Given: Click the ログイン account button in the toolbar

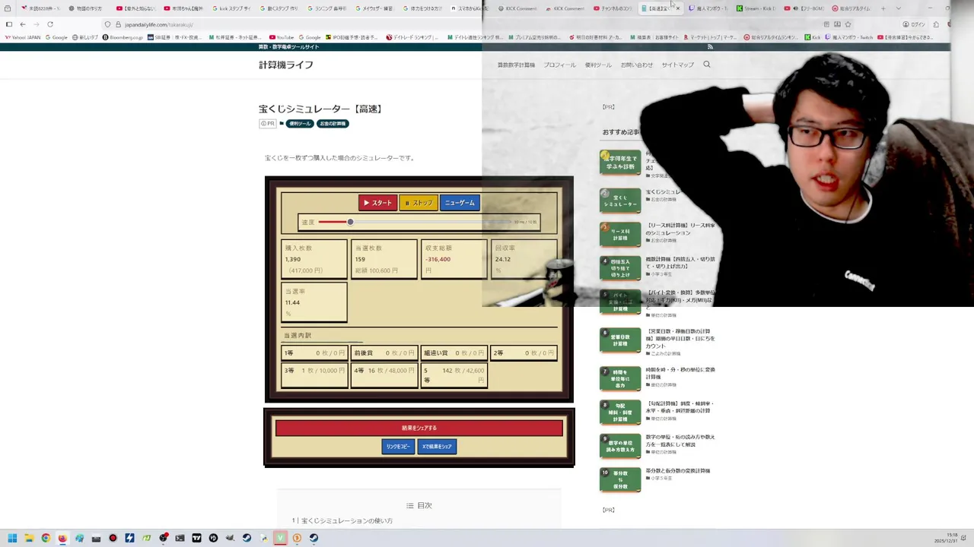Looking at the screenshot, I should click(913, 24).
